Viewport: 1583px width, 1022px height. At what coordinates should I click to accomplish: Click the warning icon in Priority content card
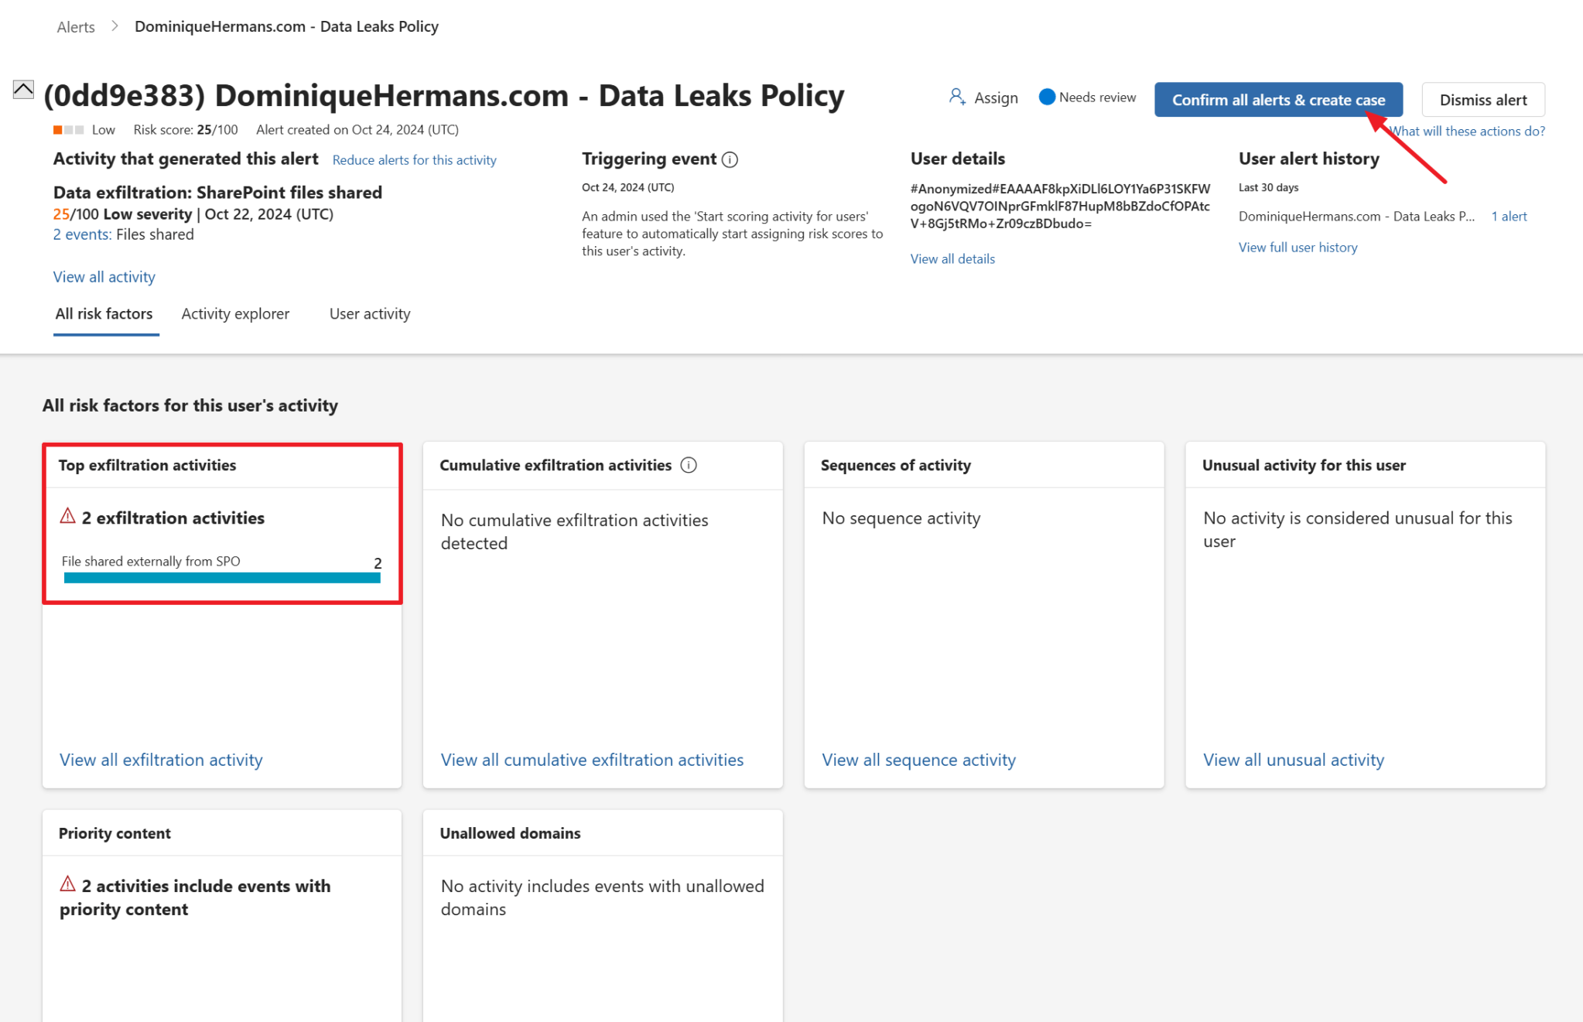[66, 885]
